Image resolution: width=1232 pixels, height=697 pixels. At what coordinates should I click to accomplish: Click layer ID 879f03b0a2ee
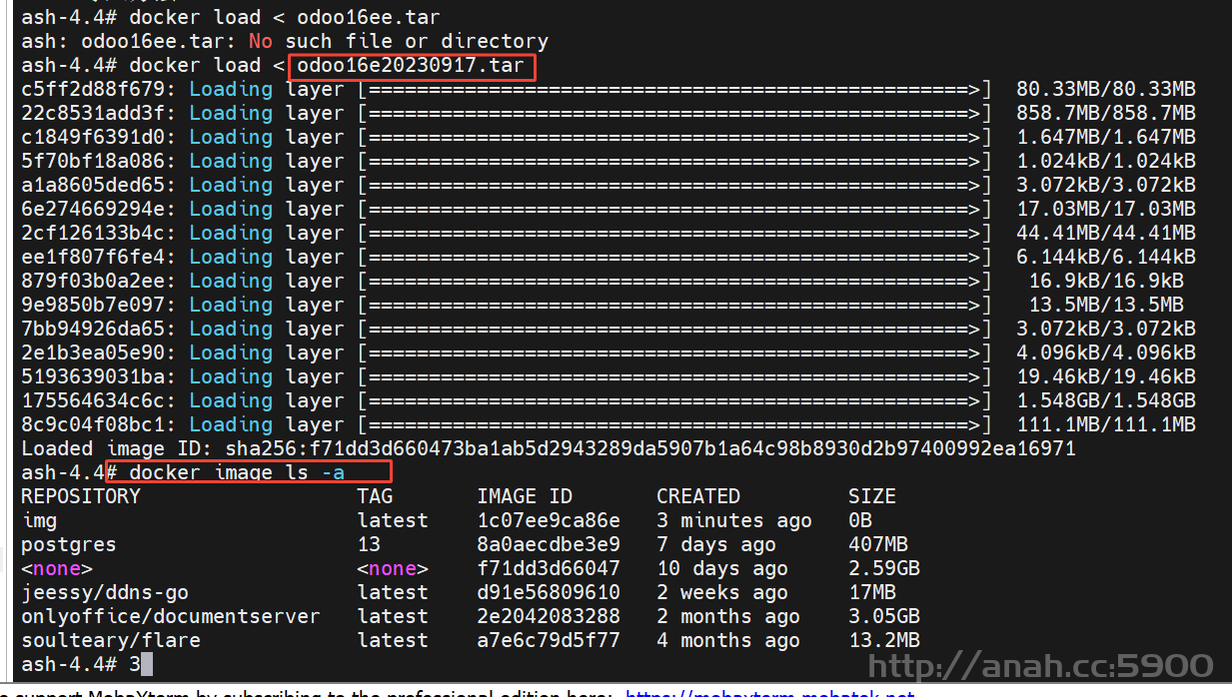pos(93,282)
